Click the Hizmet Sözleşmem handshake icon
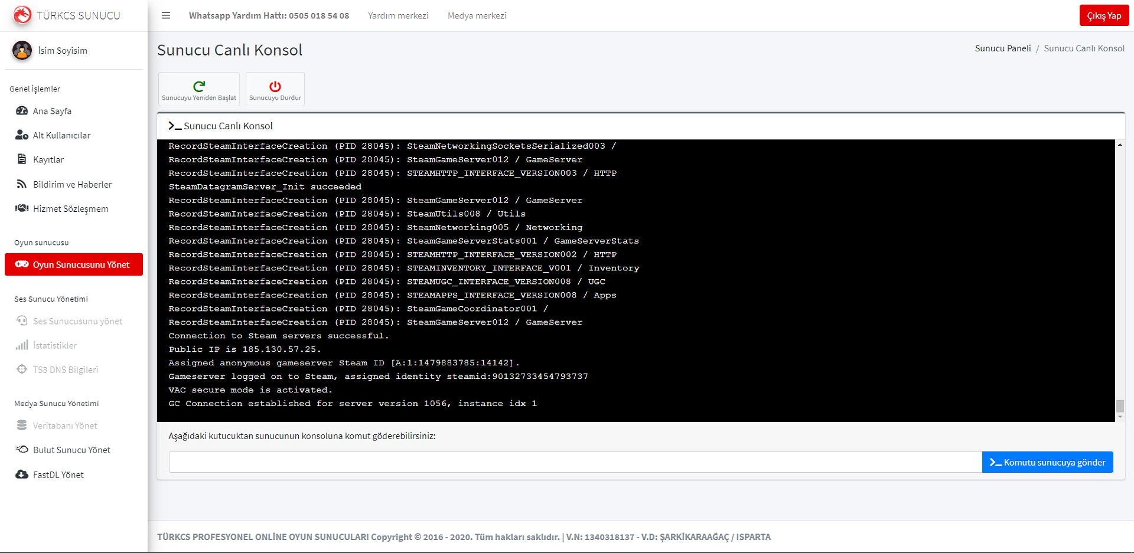1134x553 pixels. pos(22,208)
